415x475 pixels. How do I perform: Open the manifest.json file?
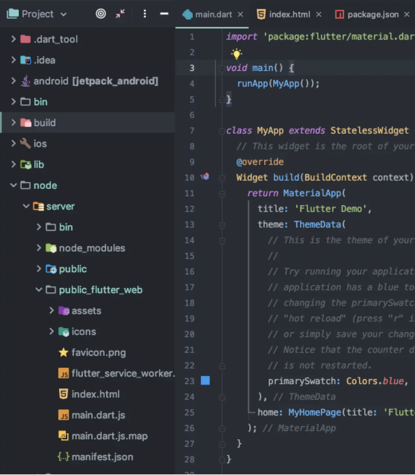tap(102, 457)
